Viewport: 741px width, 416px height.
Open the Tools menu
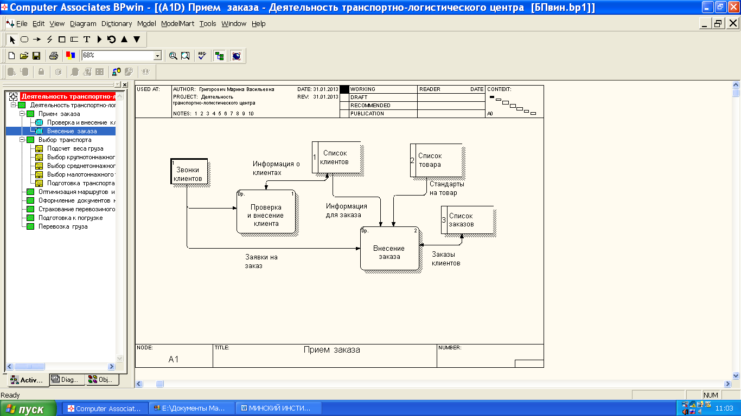(208, 24)
